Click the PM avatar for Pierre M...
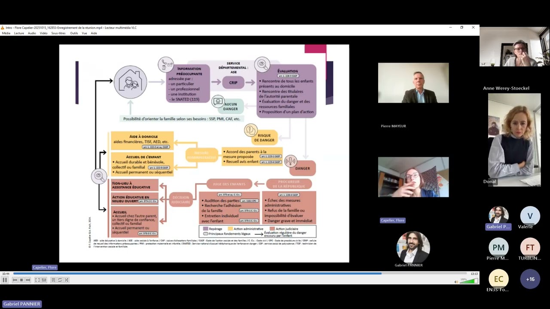 point(498,248)
